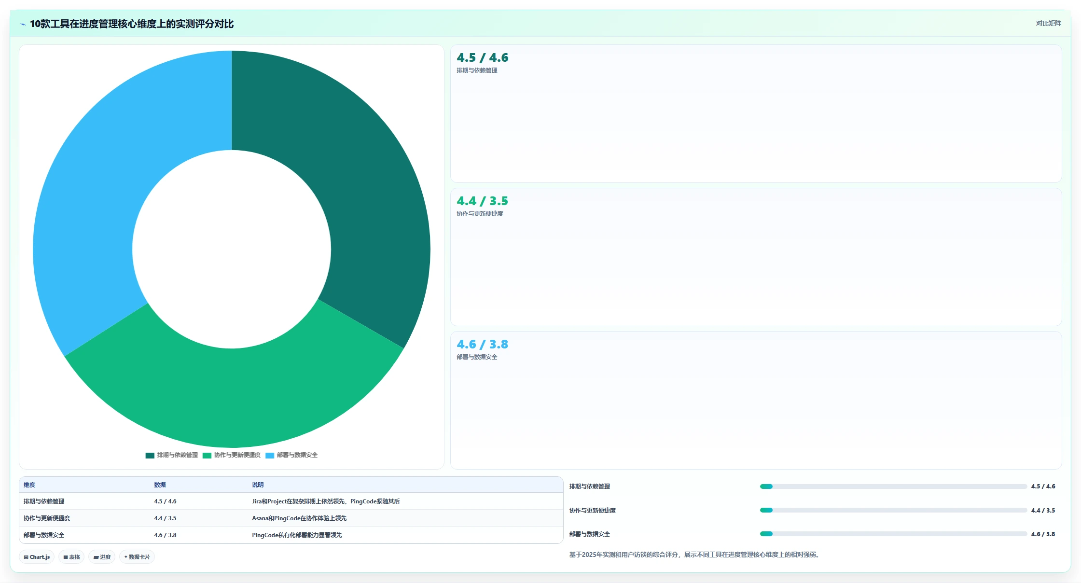Click the 部署与数据安全 progress bar
The image size is (1081, 583).
pos(893,534)
